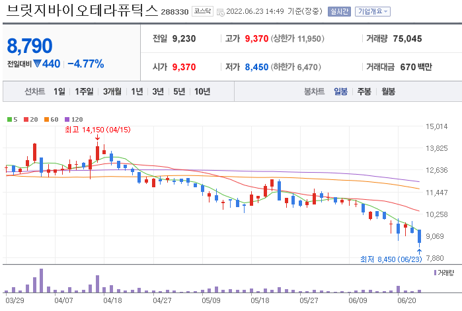Screen dimensions: 462x311
Task: Click the green 5-day moving average swatch
Action: point(9,120)
